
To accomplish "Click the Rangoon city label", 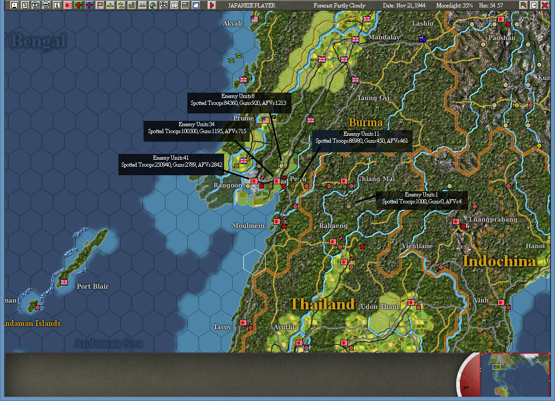I will pos(227,185).
